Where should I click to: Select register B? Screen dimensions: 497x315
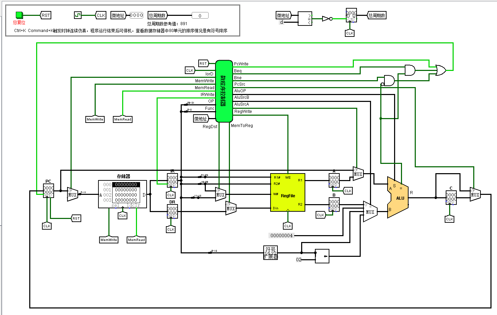(x=334, y=204)
